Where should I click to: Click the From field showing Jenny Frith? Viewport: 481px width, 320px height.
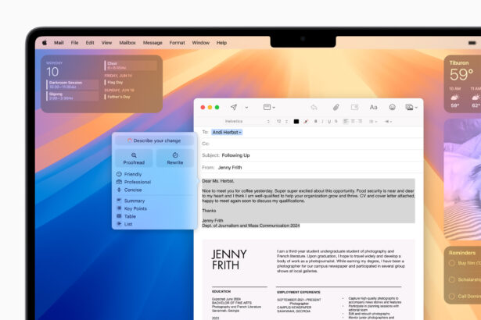click(309, 168)
